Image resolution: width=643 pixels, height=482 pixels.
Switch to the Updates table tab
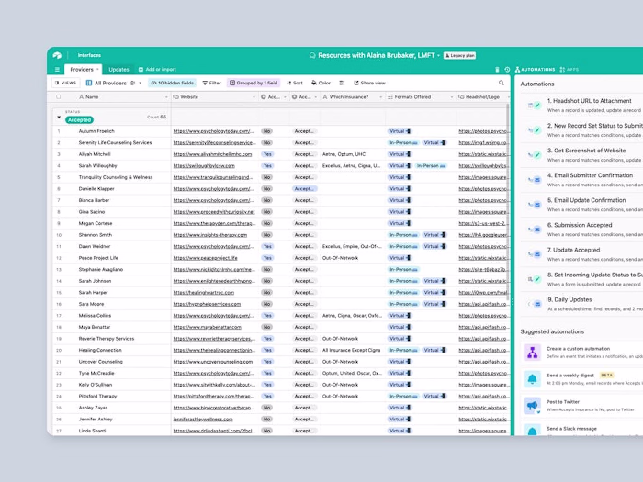pyautogui.click(x=118, y=69)
